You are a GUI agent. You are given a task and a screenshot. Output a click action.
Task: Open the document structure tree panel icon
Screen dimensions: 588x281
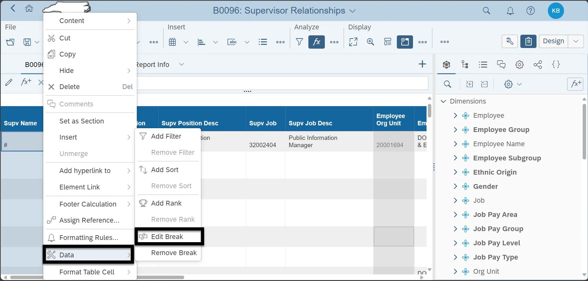(465, 65)
